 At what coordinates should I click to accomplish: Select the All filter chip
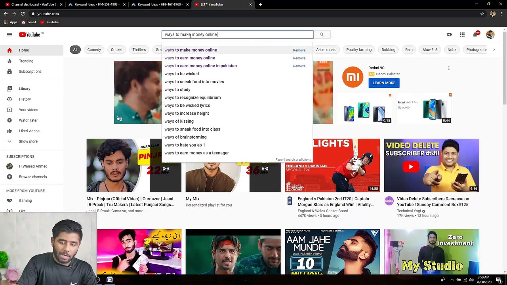pyautogui.click(x=75, y=50)
